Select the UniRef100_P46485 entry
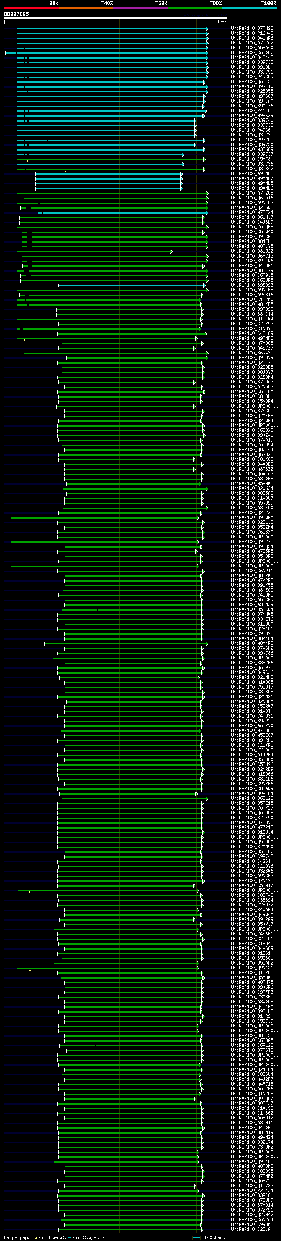Viewport: 281px width, 1241px height. coord(252,110)
